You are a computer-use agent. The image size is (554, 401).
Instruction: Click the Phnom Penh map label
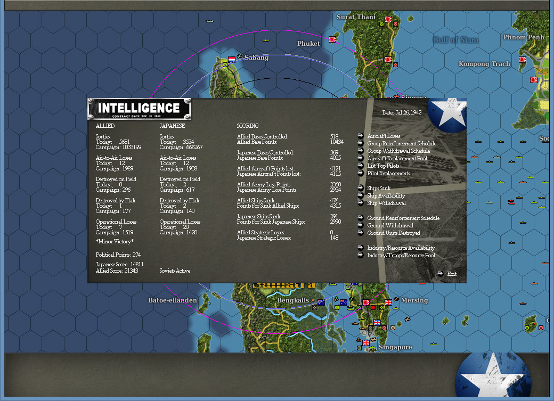point(524,37)
